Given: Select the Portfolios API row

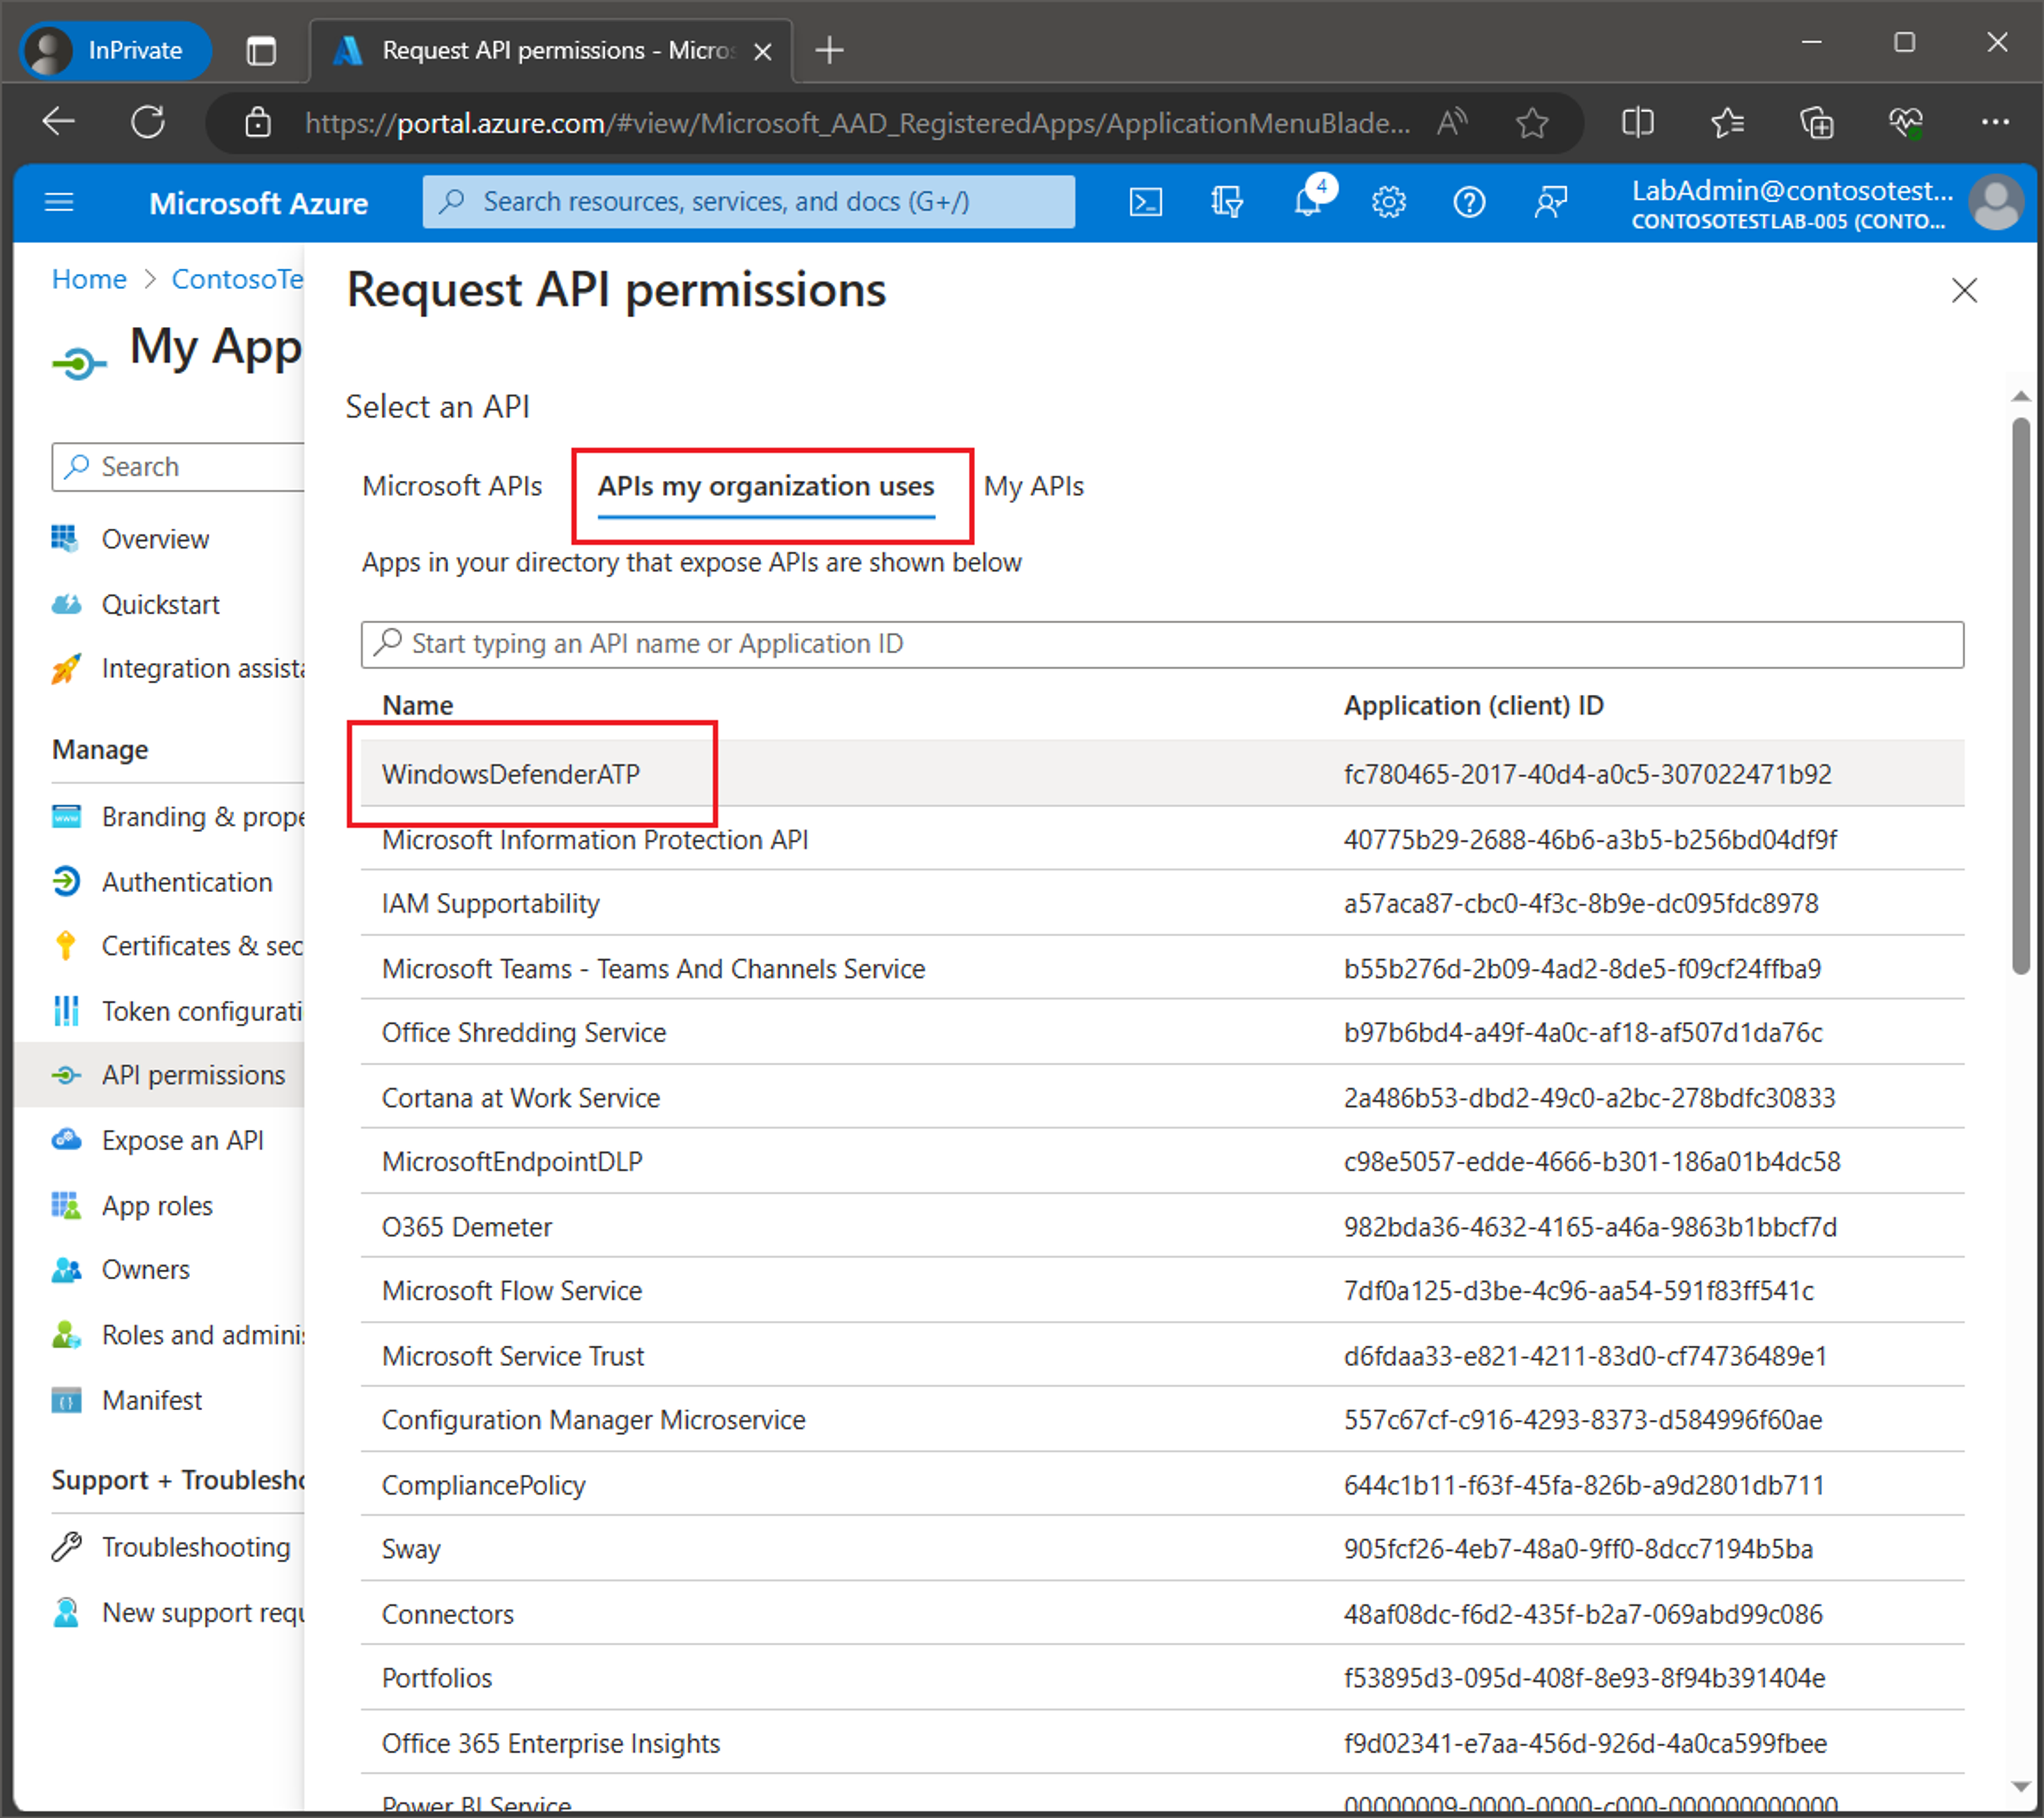Looking at the screenshot, I should coord(1162,1677).
